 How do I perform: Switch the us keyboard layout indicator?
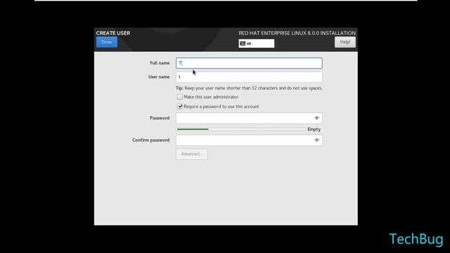(256, 44)
